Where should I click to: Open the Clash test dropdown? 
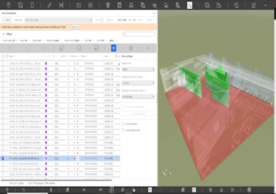pyautogui.click(x=59, y=20)
